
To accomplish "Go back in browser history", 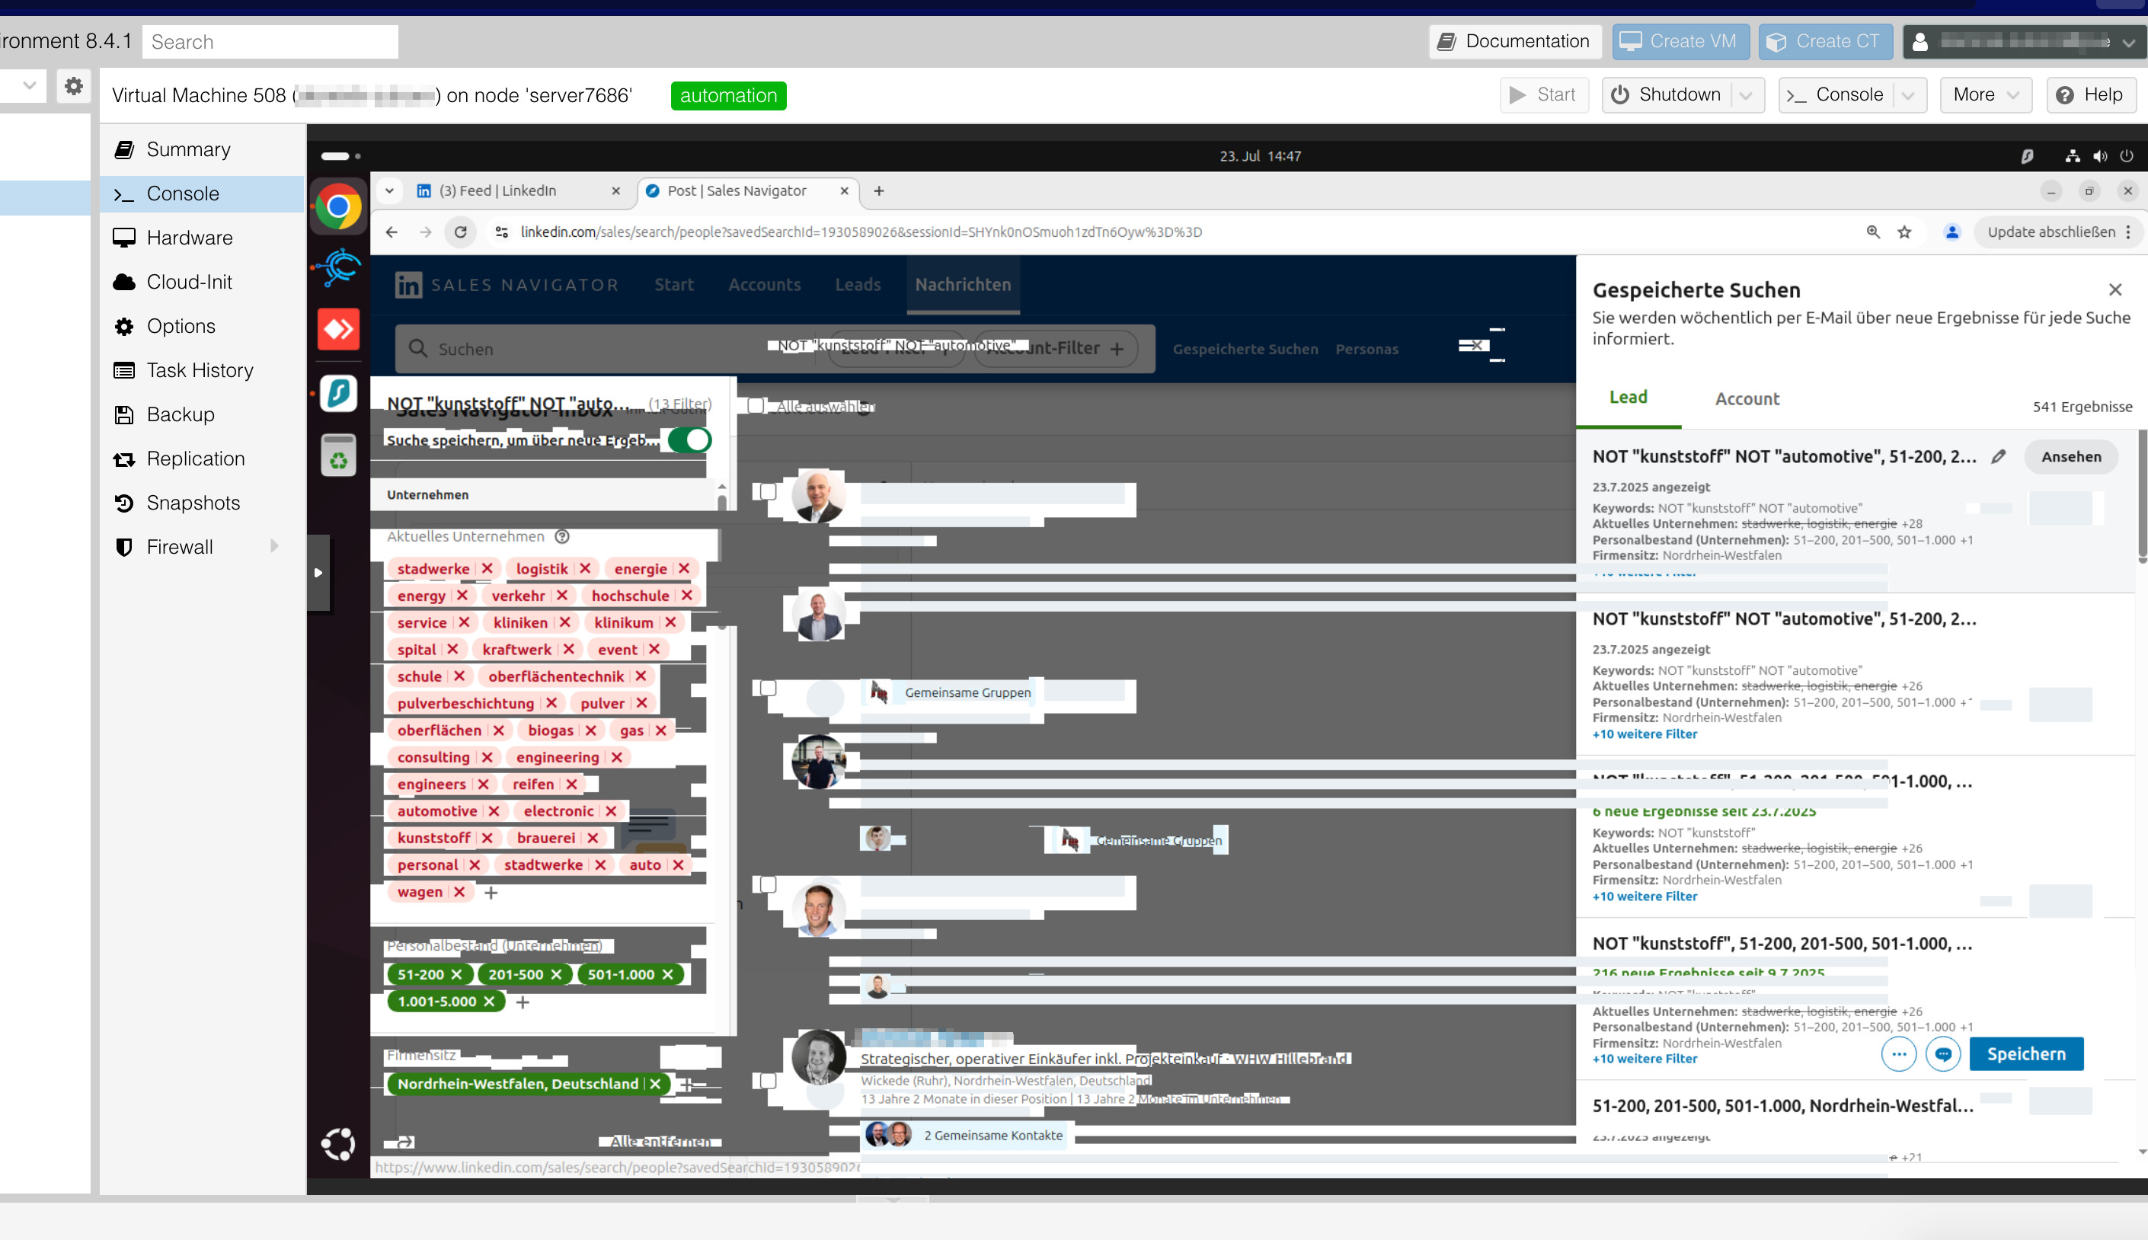I will tap(391, 232).
